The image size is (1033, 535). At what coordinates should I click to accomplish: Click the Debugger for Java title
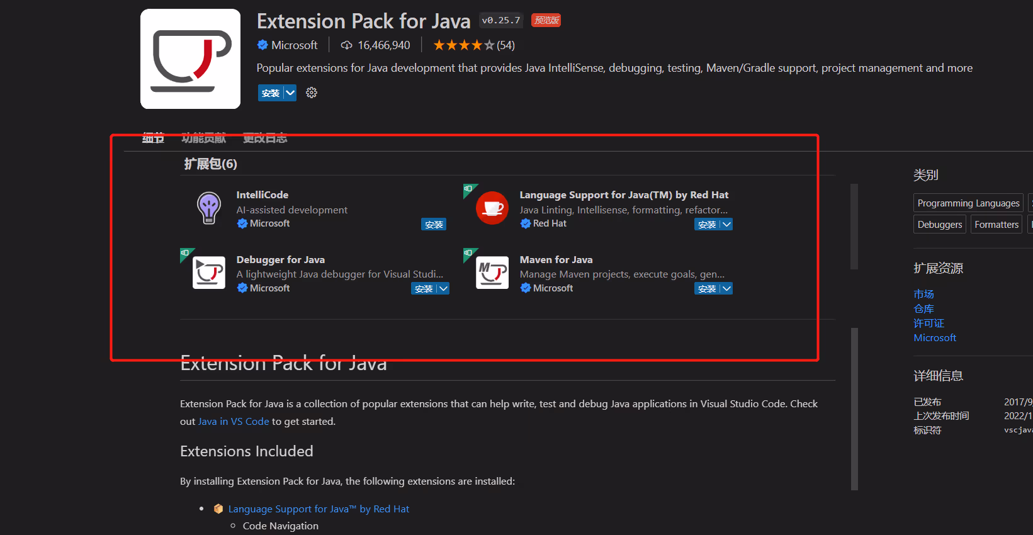(x=281, y=259)
